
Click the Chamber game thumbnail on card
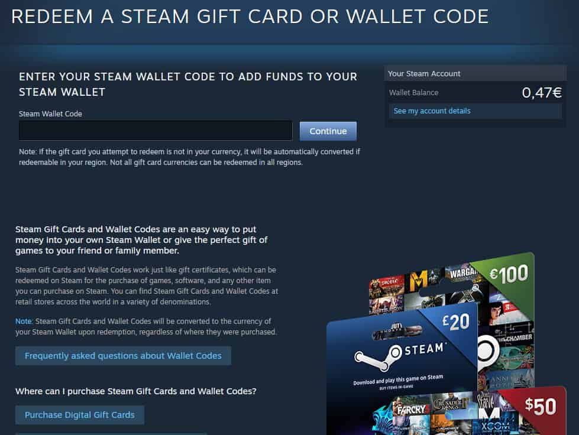pos(516,338)
